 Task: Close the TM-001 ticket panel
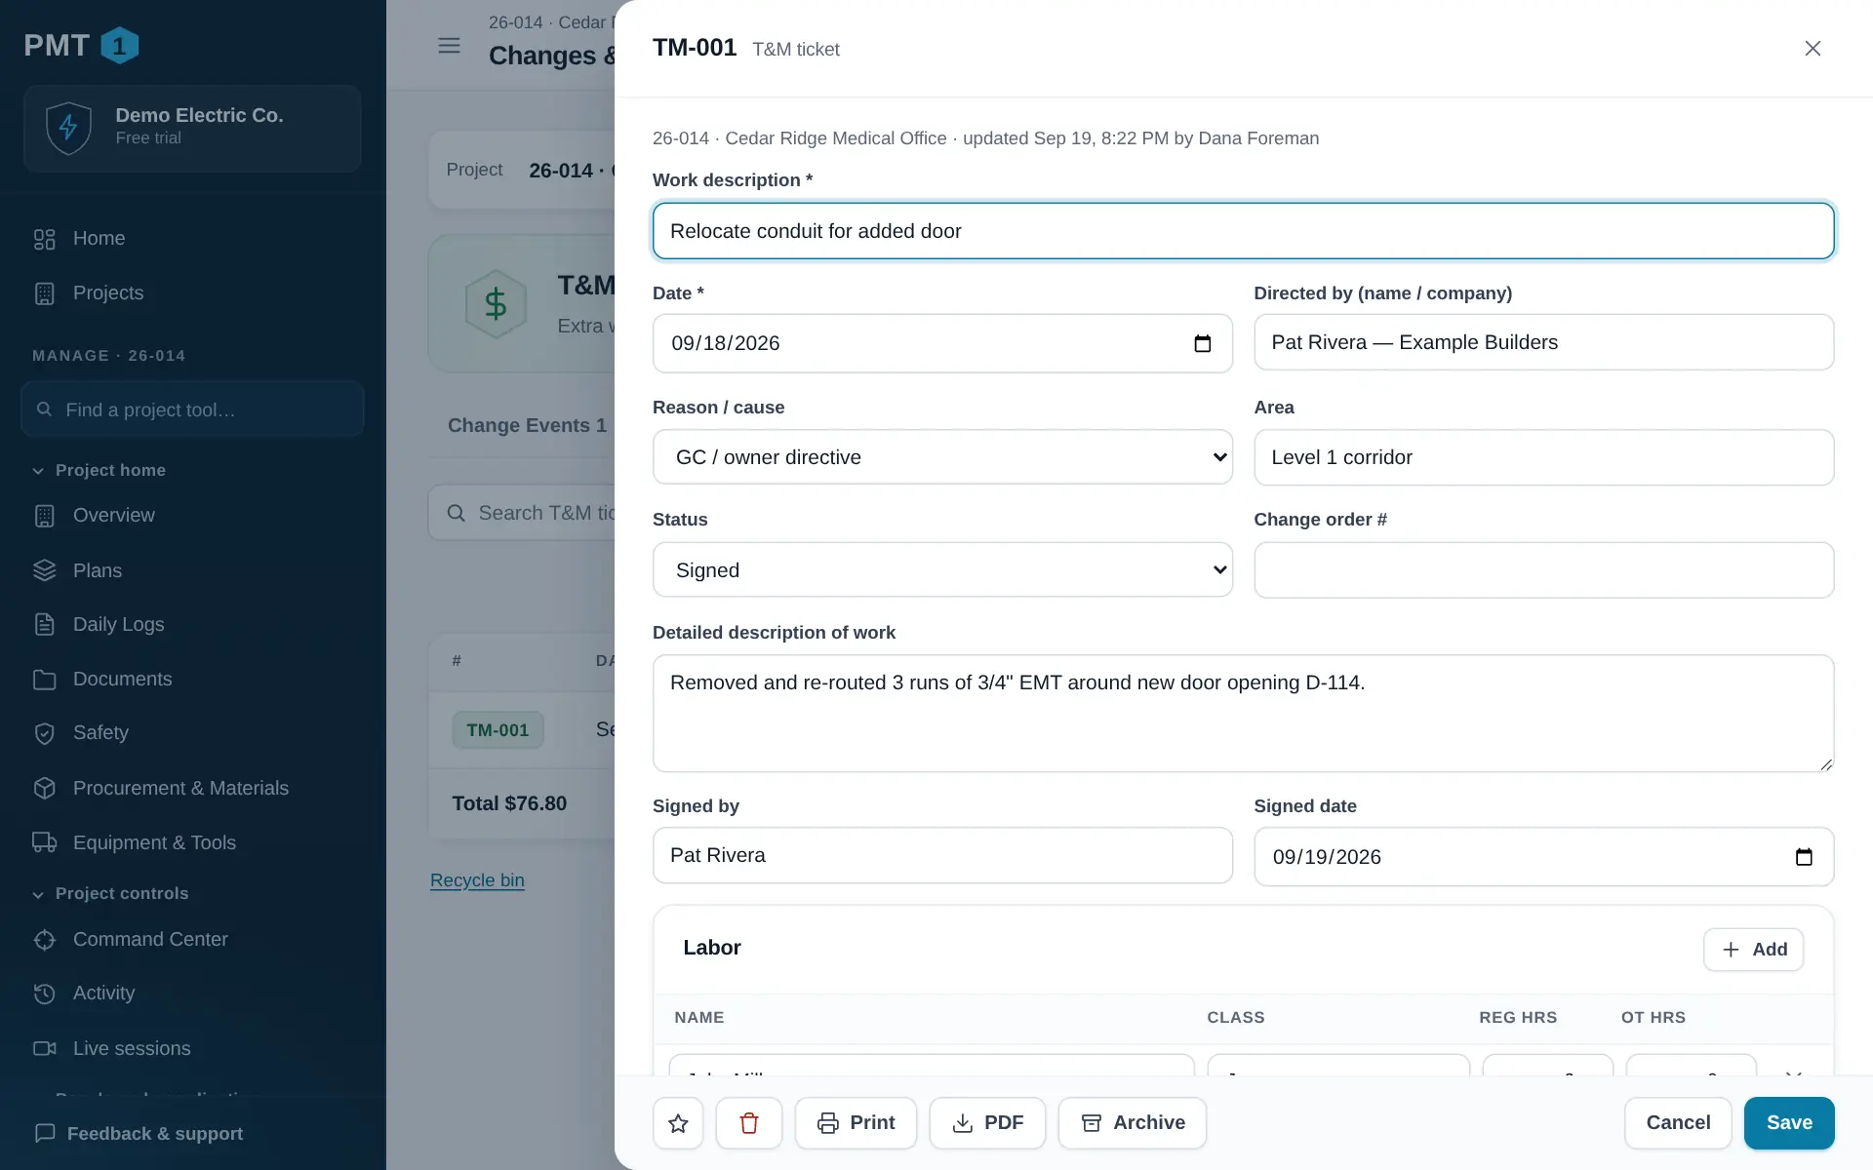[1813, 49]
